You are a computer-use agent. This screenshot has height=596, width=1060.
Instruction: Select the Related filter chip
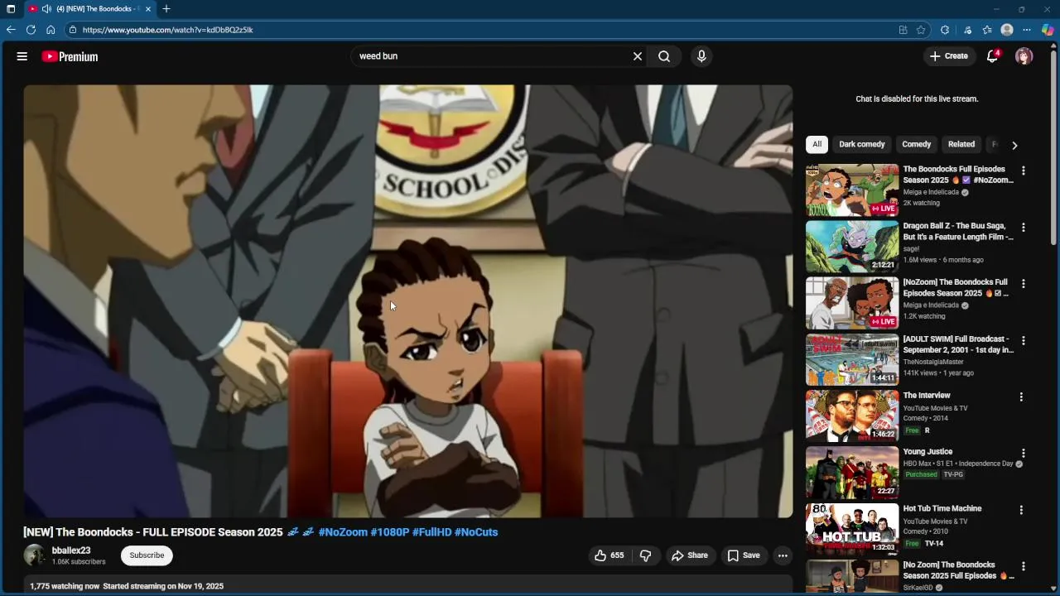[x=961, y=144]
